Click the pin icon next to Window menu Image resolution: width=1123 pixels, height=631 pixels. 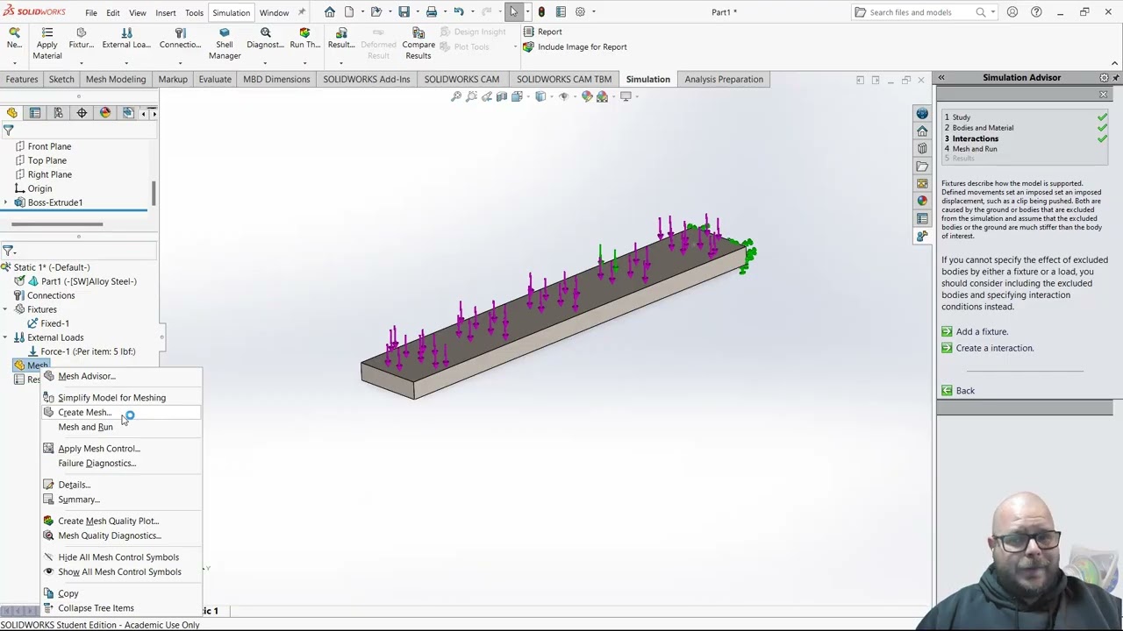303,12
